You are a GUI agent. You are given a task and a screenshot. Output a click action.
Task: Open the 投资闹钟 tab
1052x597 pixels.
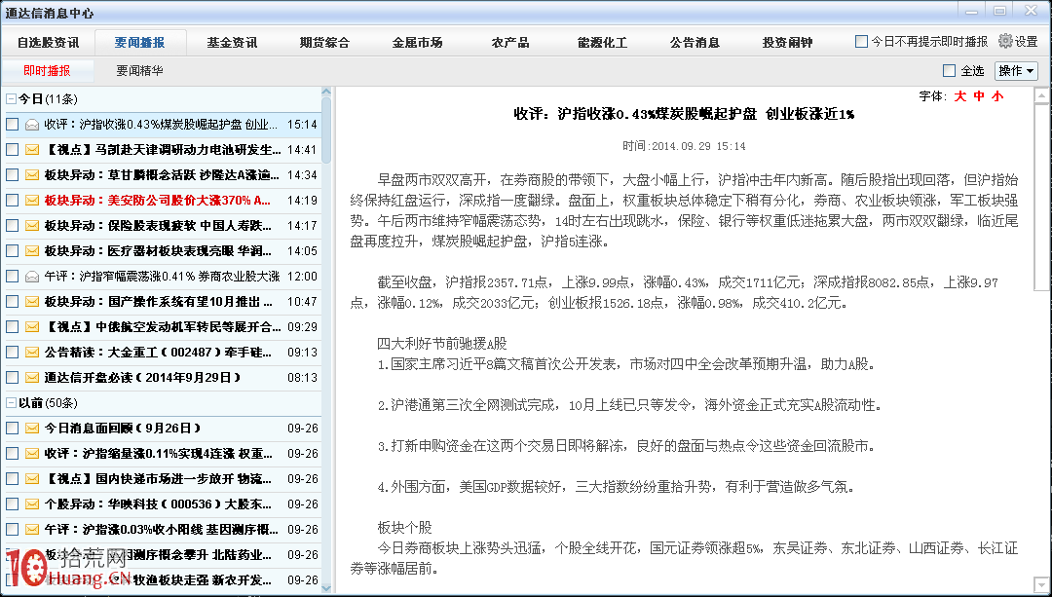point(788,42)
